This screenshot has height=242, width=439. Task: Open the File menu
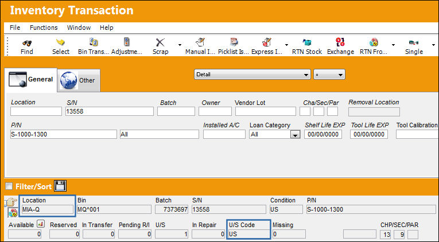tap(15, 28)
